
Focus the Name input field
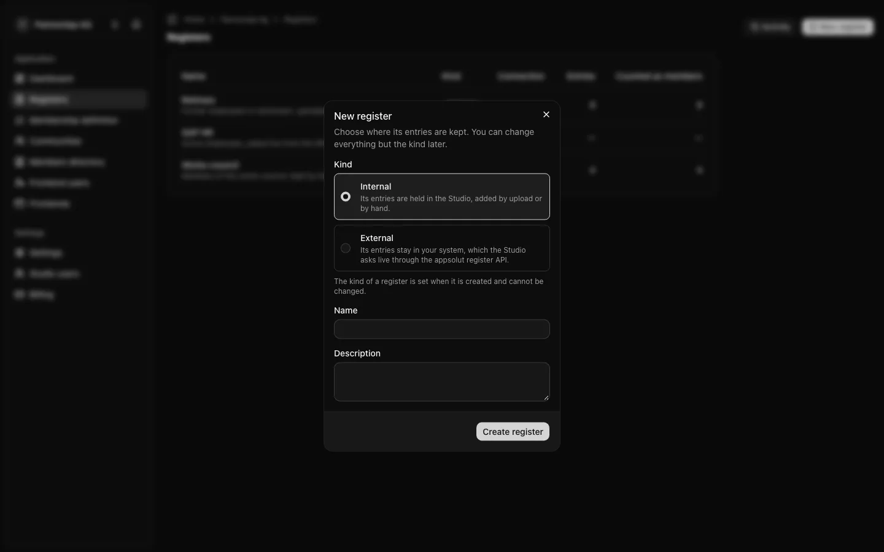click(x=442, y=329)
